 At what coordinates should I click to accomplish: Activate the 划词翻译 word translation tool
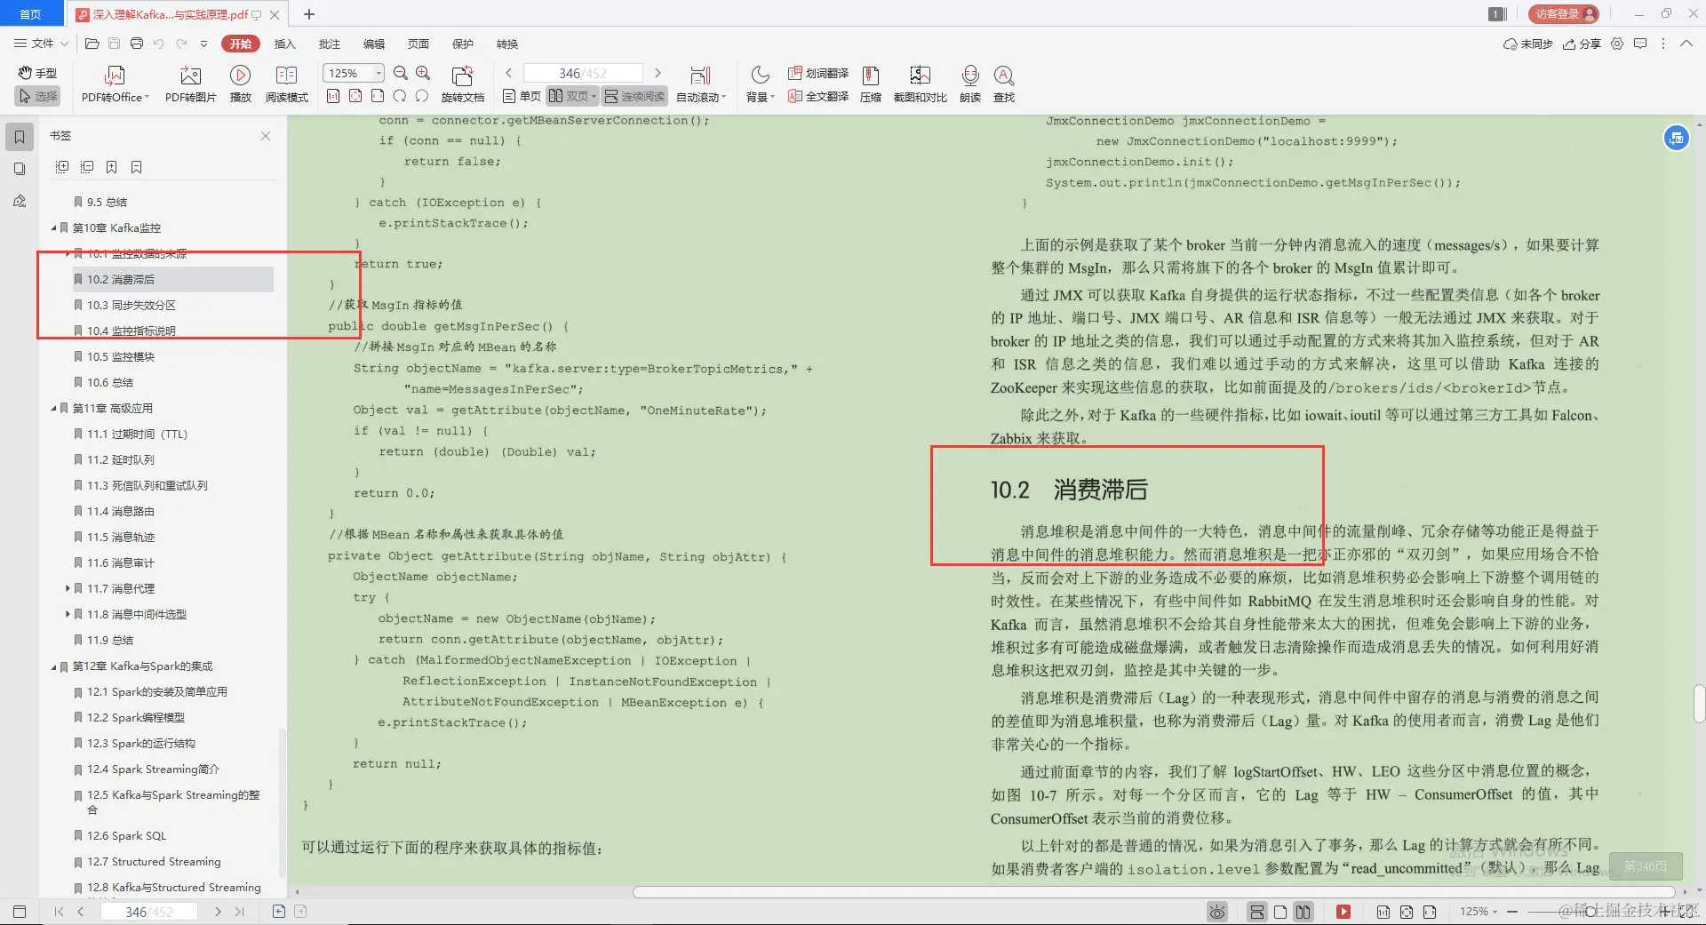pos(817,74)
